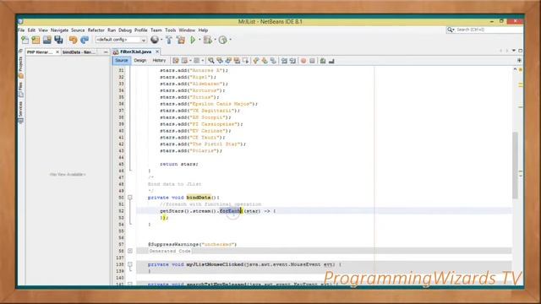Click the Save All toolbar icon

tap(58, 40)
